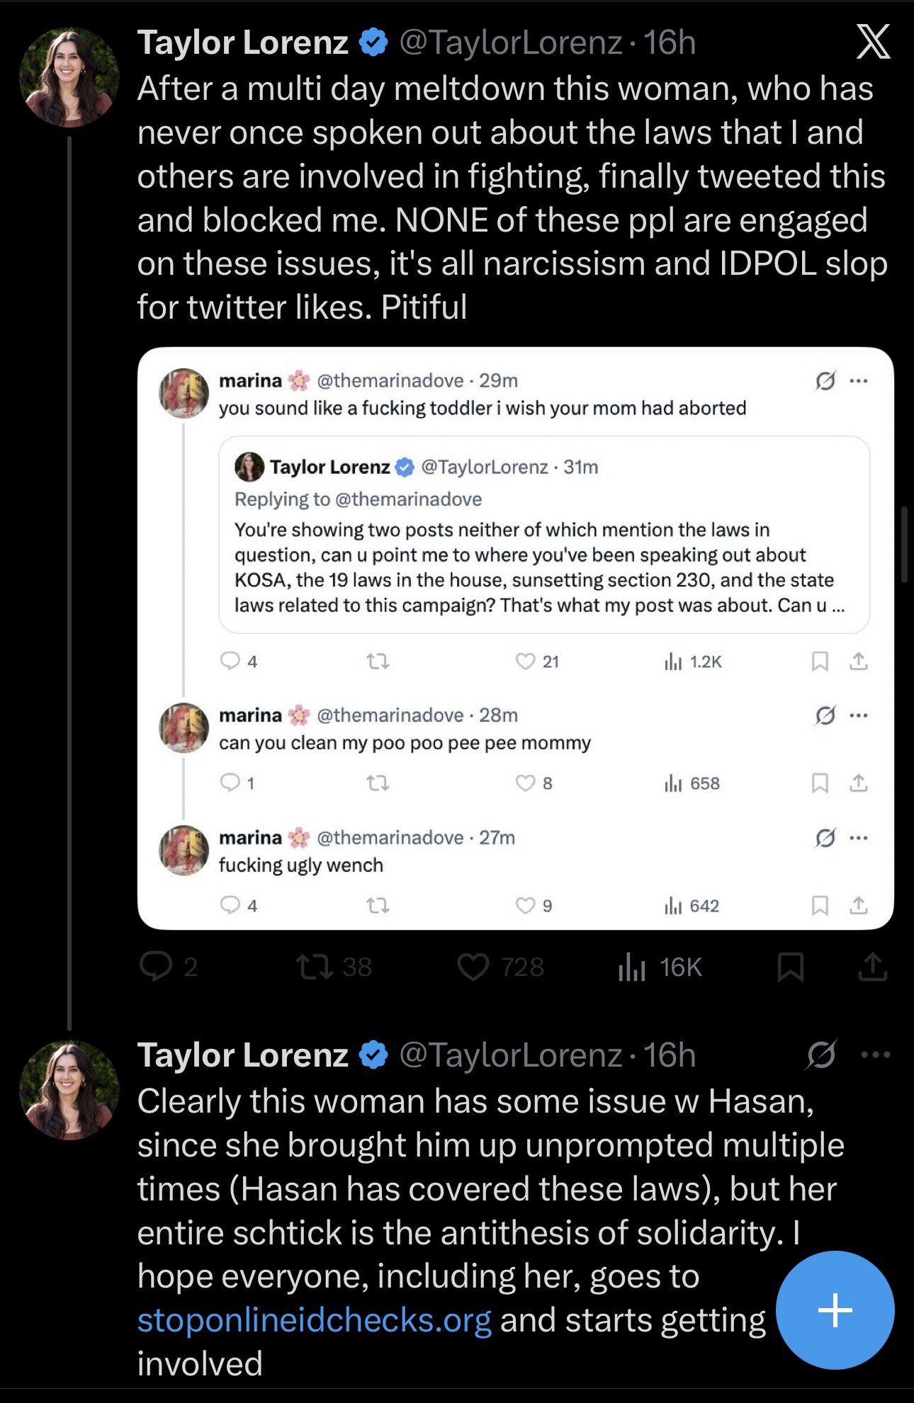The image size is (914, 1403).
Task: Open the 16h timestamp on first tweet
Action: (670, 42)
